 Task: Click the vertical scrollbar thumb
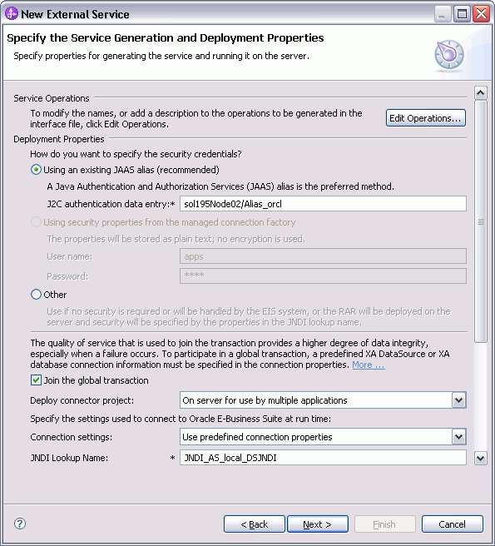click(481, 221)
